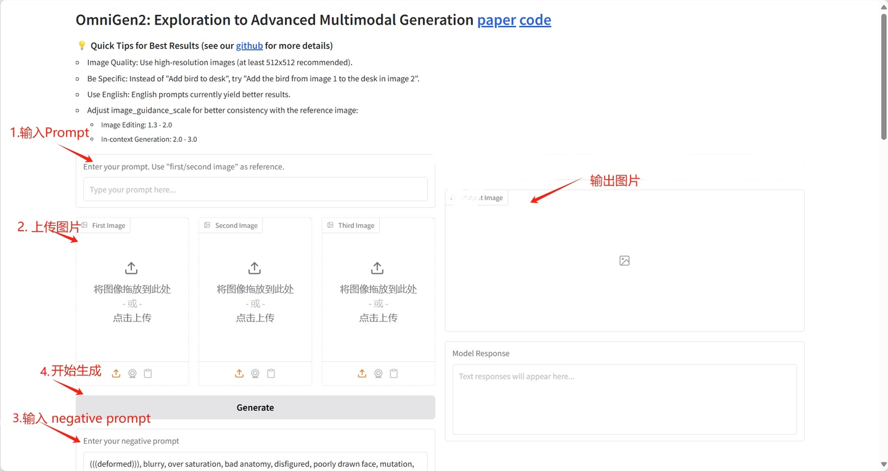The image size is (888, 471).
Task: Click upload icon under Third Image
Action: point(362,374)
